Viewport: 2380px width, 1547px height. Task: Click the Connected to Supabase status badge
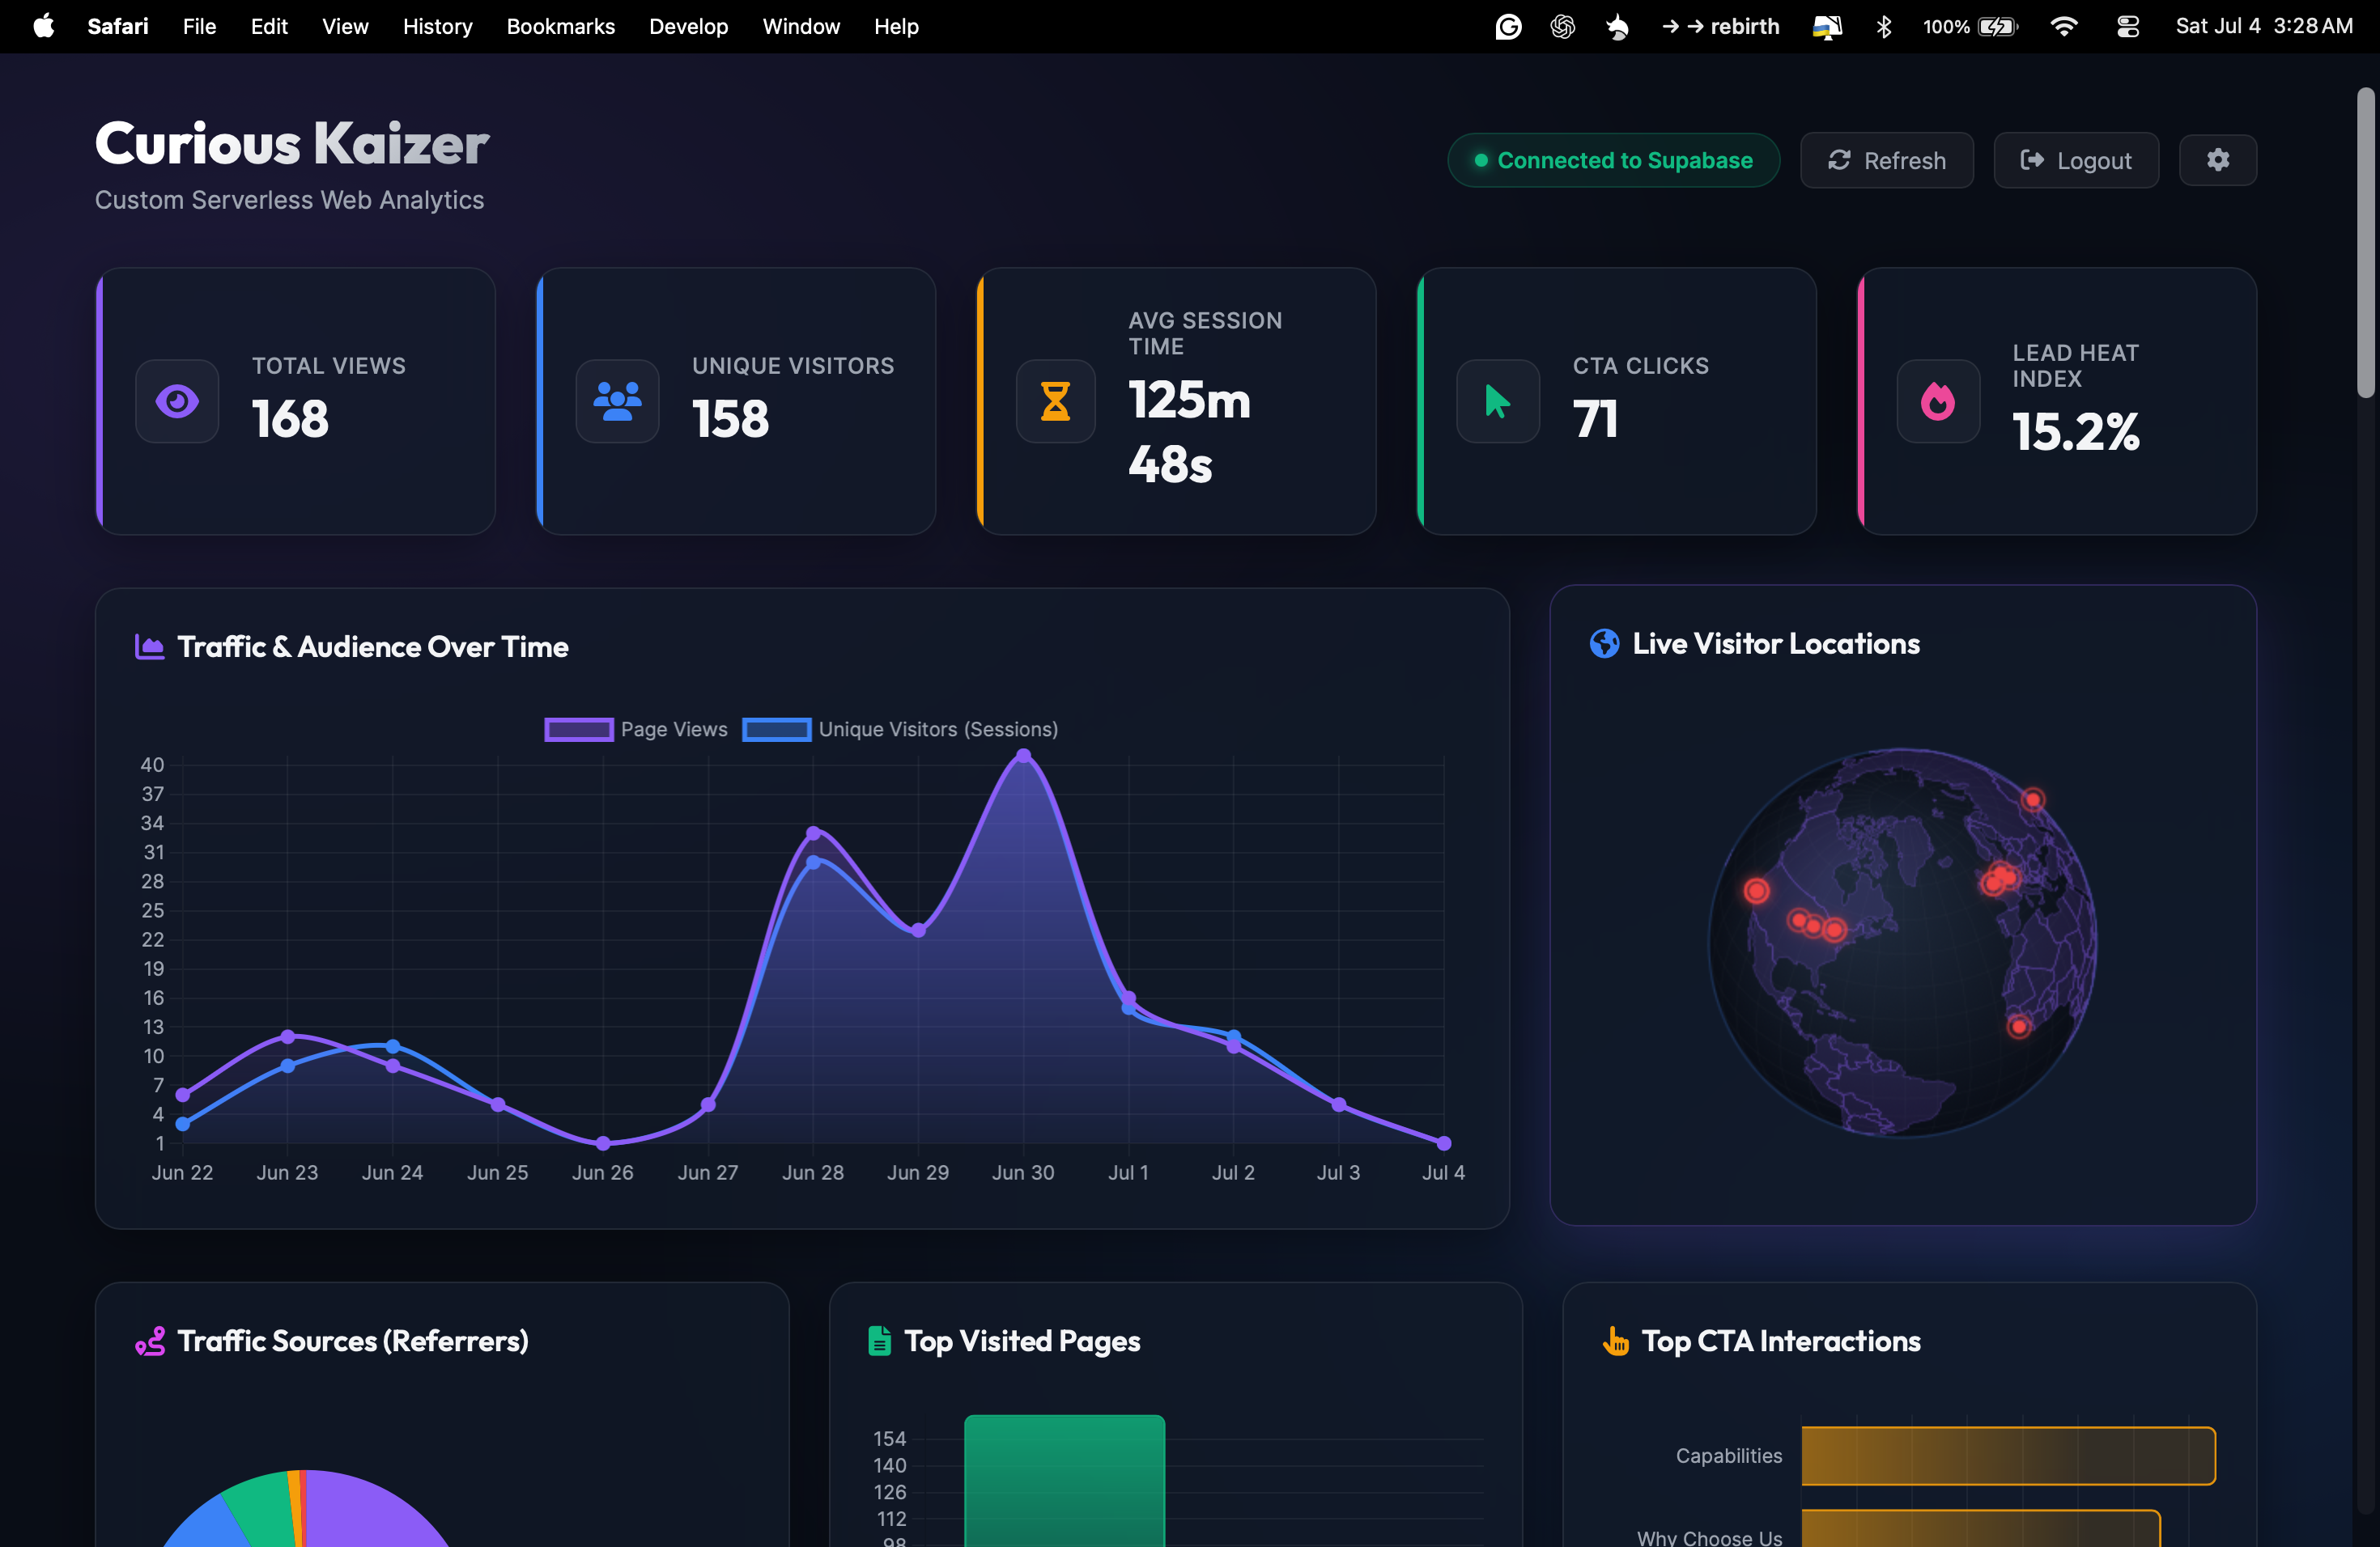coord(1613,160)
